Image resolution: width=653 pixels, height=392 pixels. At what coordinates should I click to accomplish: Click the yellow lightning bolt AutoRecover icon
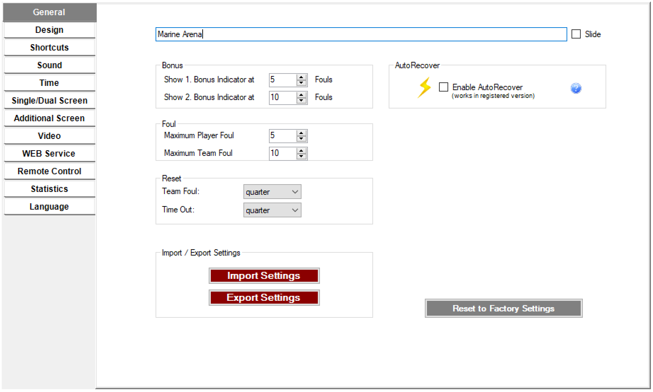424,87
